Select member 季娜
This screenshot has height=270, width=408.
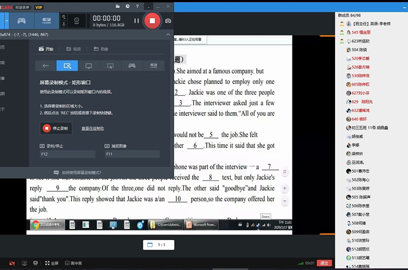pos(353,145)
